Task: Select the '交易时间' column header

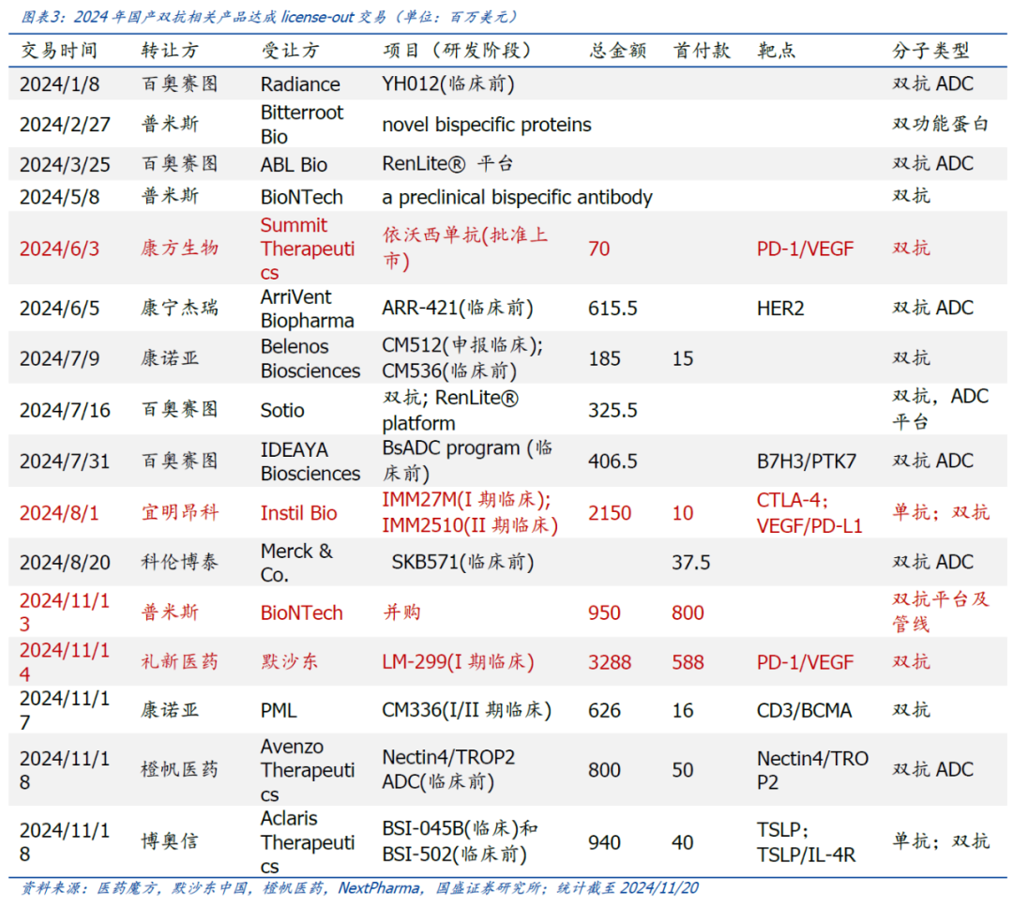Action: click(59, 51)
